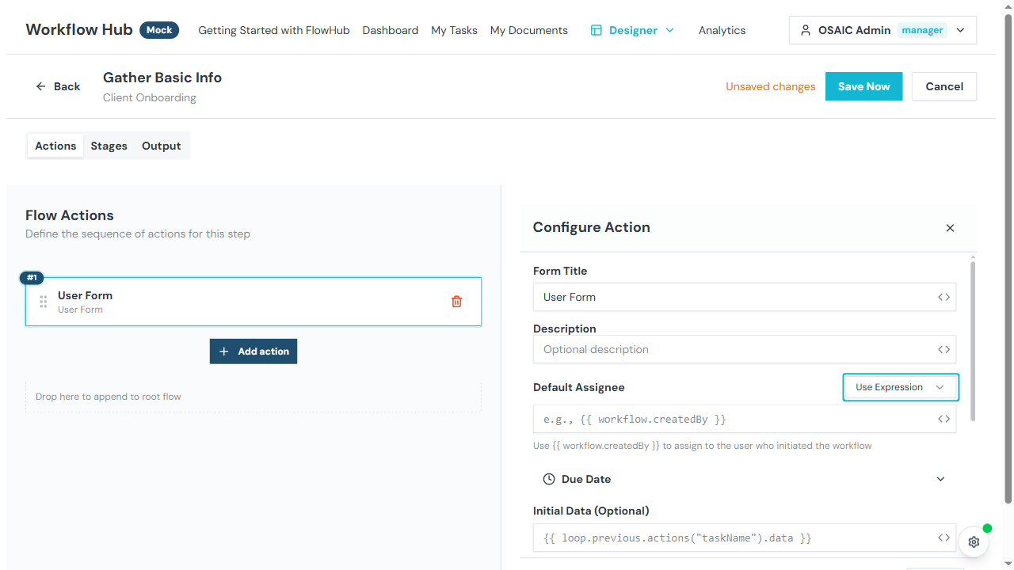
Task: Click the code icon beside the Form Title field
Action: 943,297
